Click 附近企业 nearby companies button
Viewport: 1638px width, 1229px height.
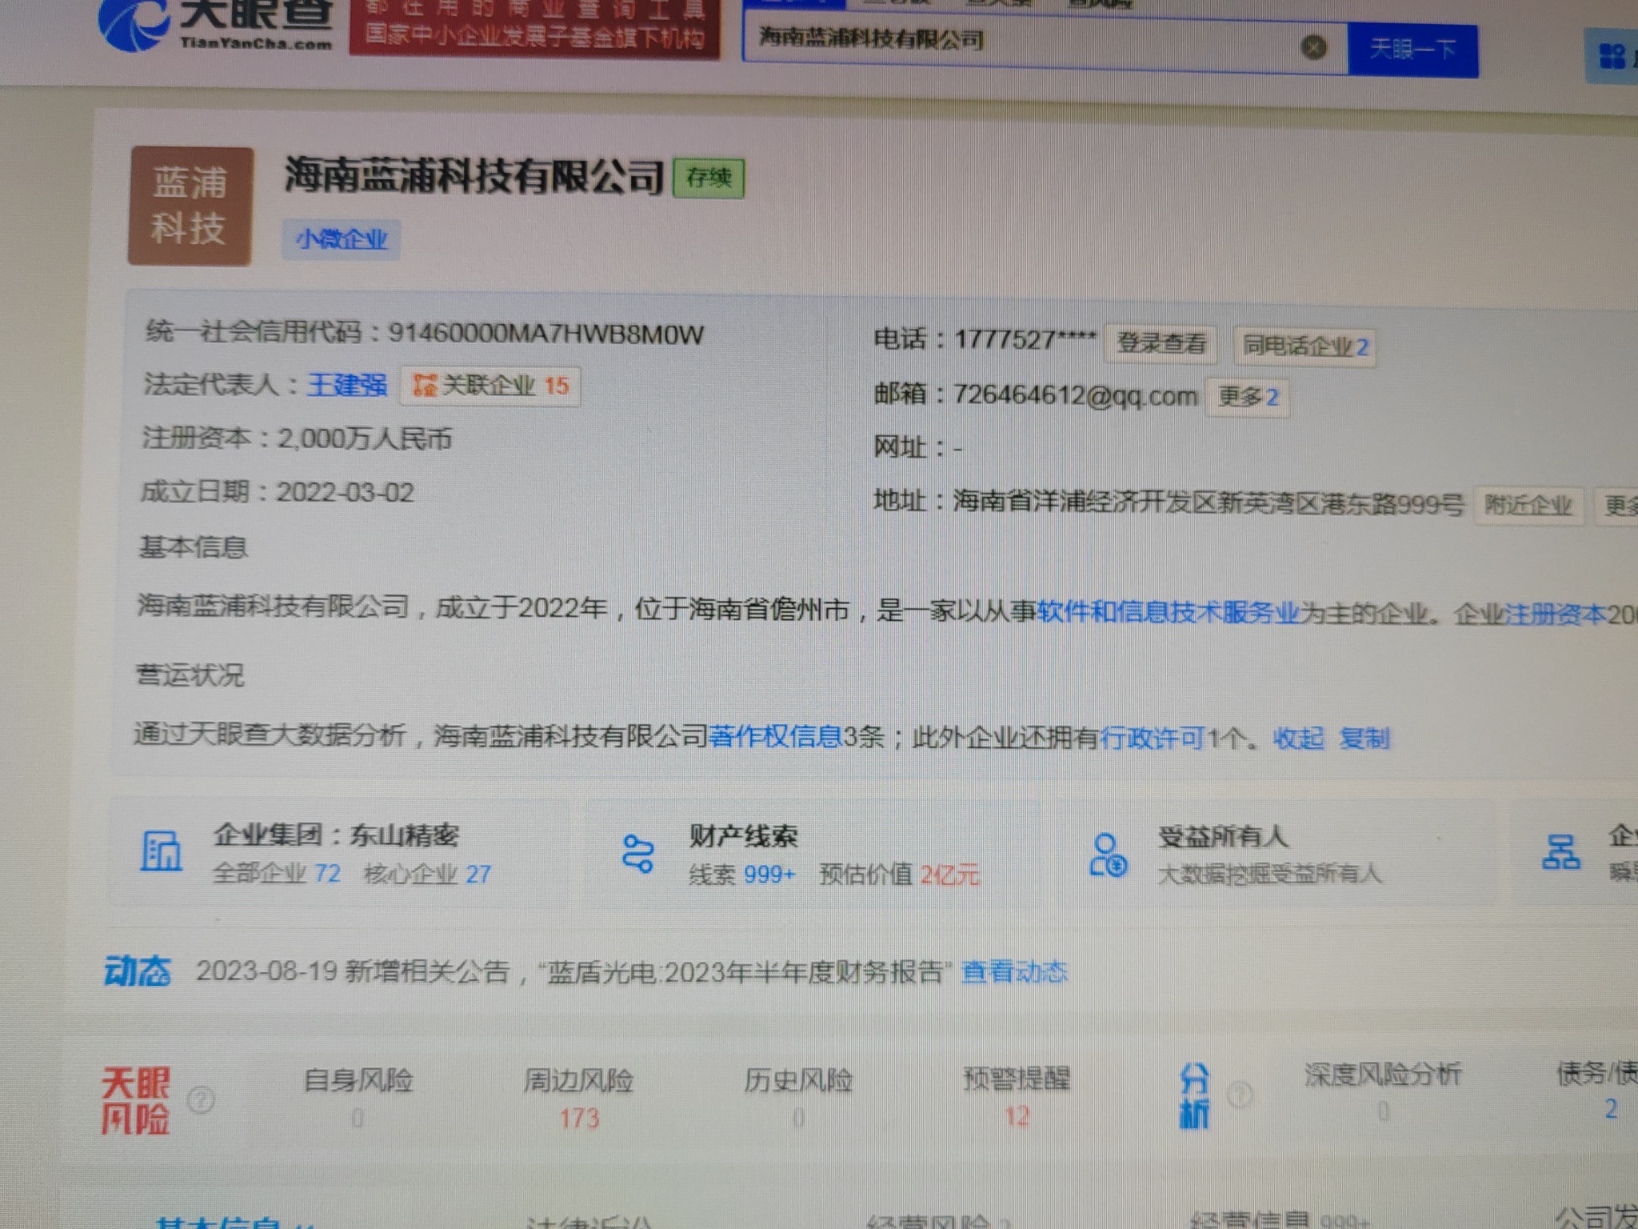click(1528, 506)
